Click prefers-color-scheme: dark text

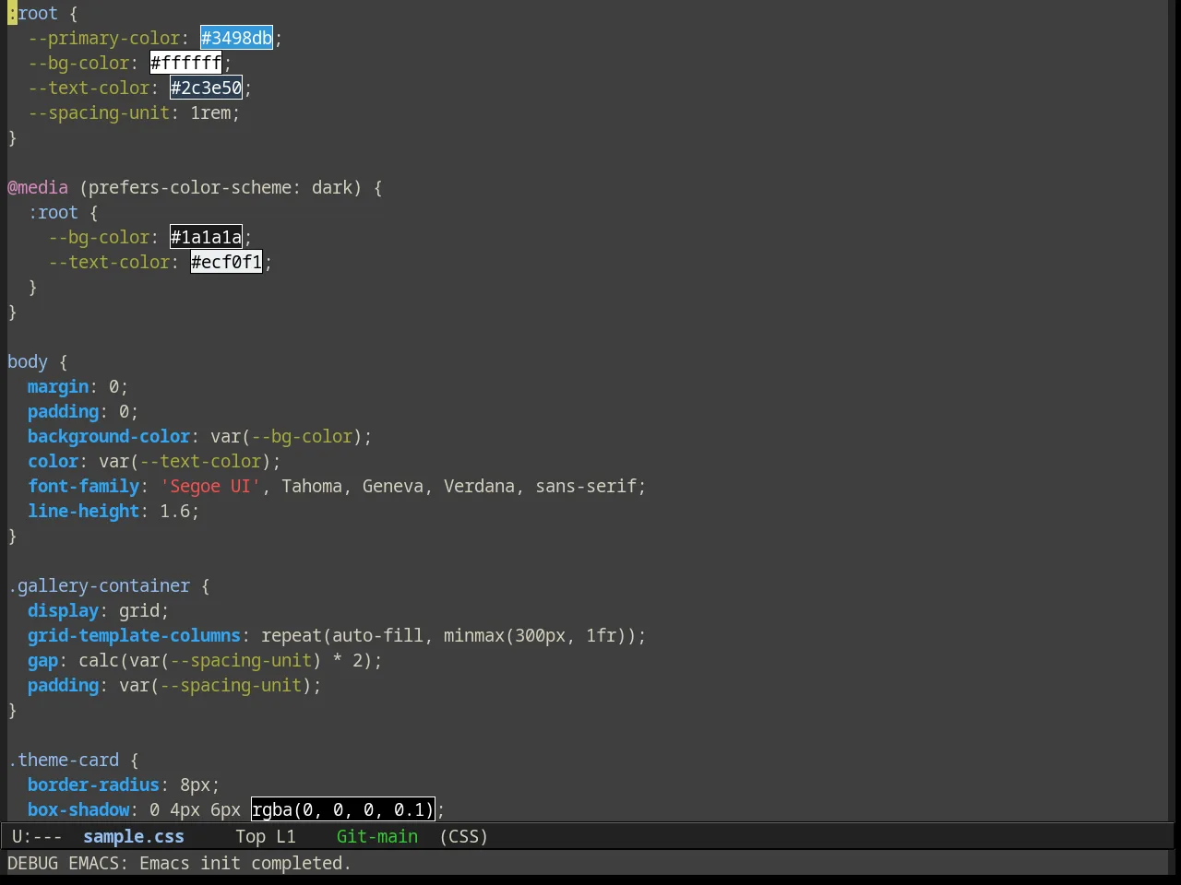coord(221,187)
